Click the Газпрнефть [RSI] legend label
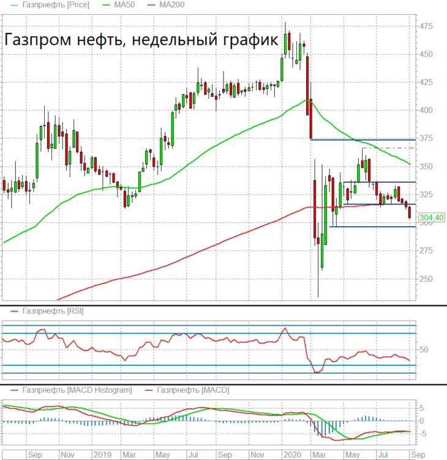The image size is (447, 460). pos(53,311)
